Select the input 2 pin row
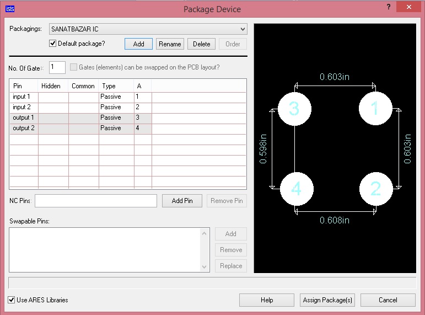 click(128, 108)
